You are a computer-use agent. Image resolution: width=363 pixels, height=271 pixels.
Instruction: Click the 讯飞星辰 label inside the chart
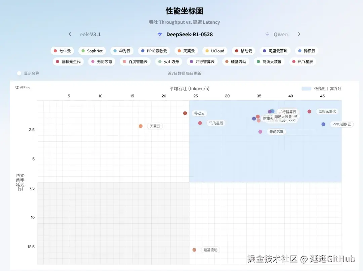(x=216, y=123)
